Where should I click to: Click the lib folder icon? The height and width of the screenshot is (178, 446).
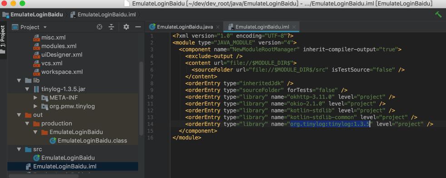(28, 81)
